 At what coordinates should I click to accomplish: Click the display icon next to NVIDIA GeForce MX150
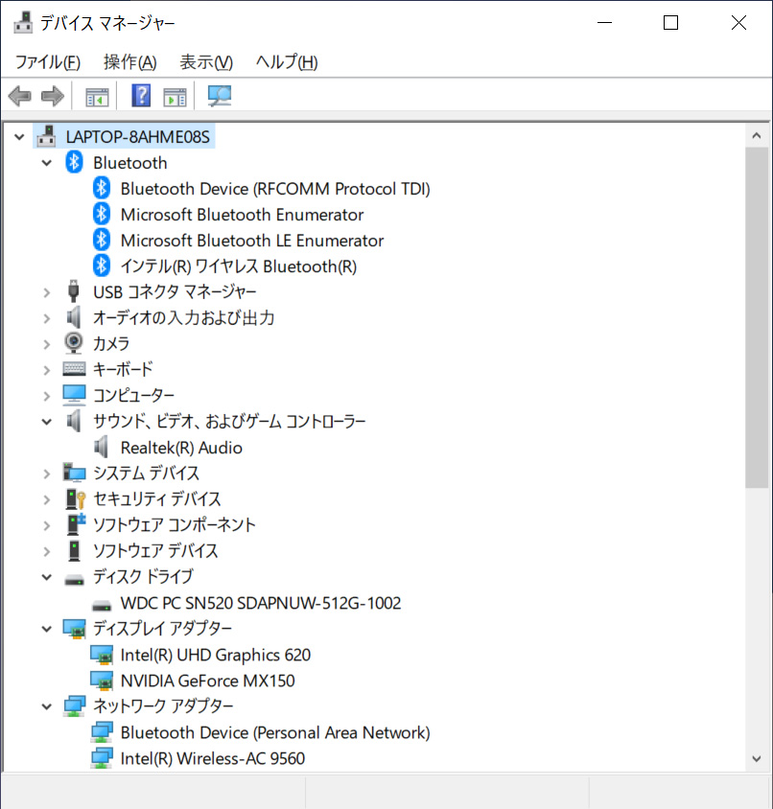102,681
